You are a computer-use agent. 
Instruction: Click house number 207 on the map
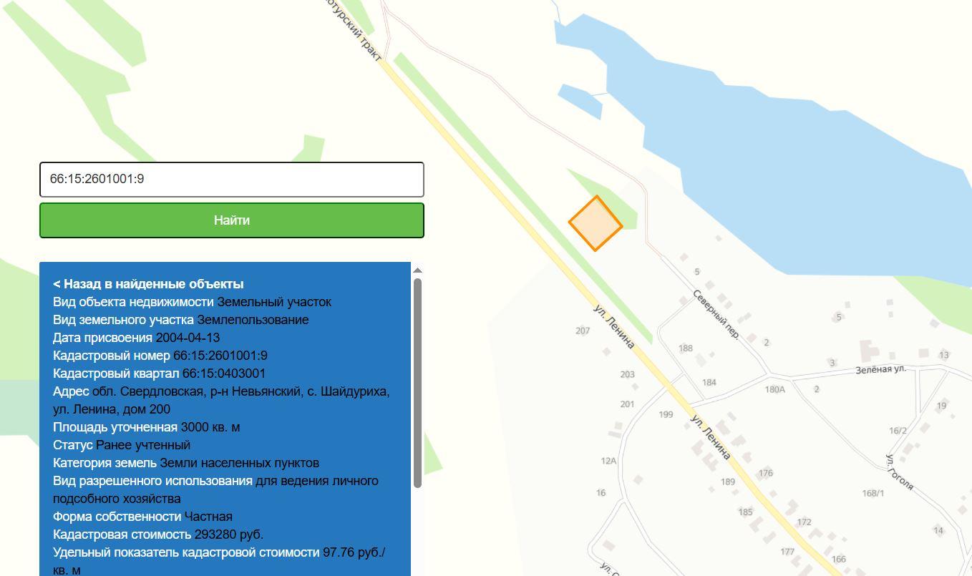coord(583,331)
